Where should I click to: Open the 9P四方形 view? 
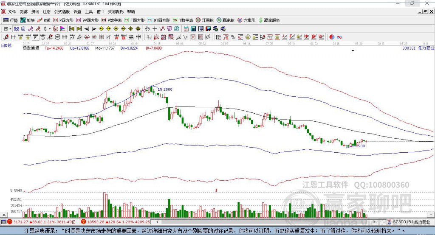88,20
